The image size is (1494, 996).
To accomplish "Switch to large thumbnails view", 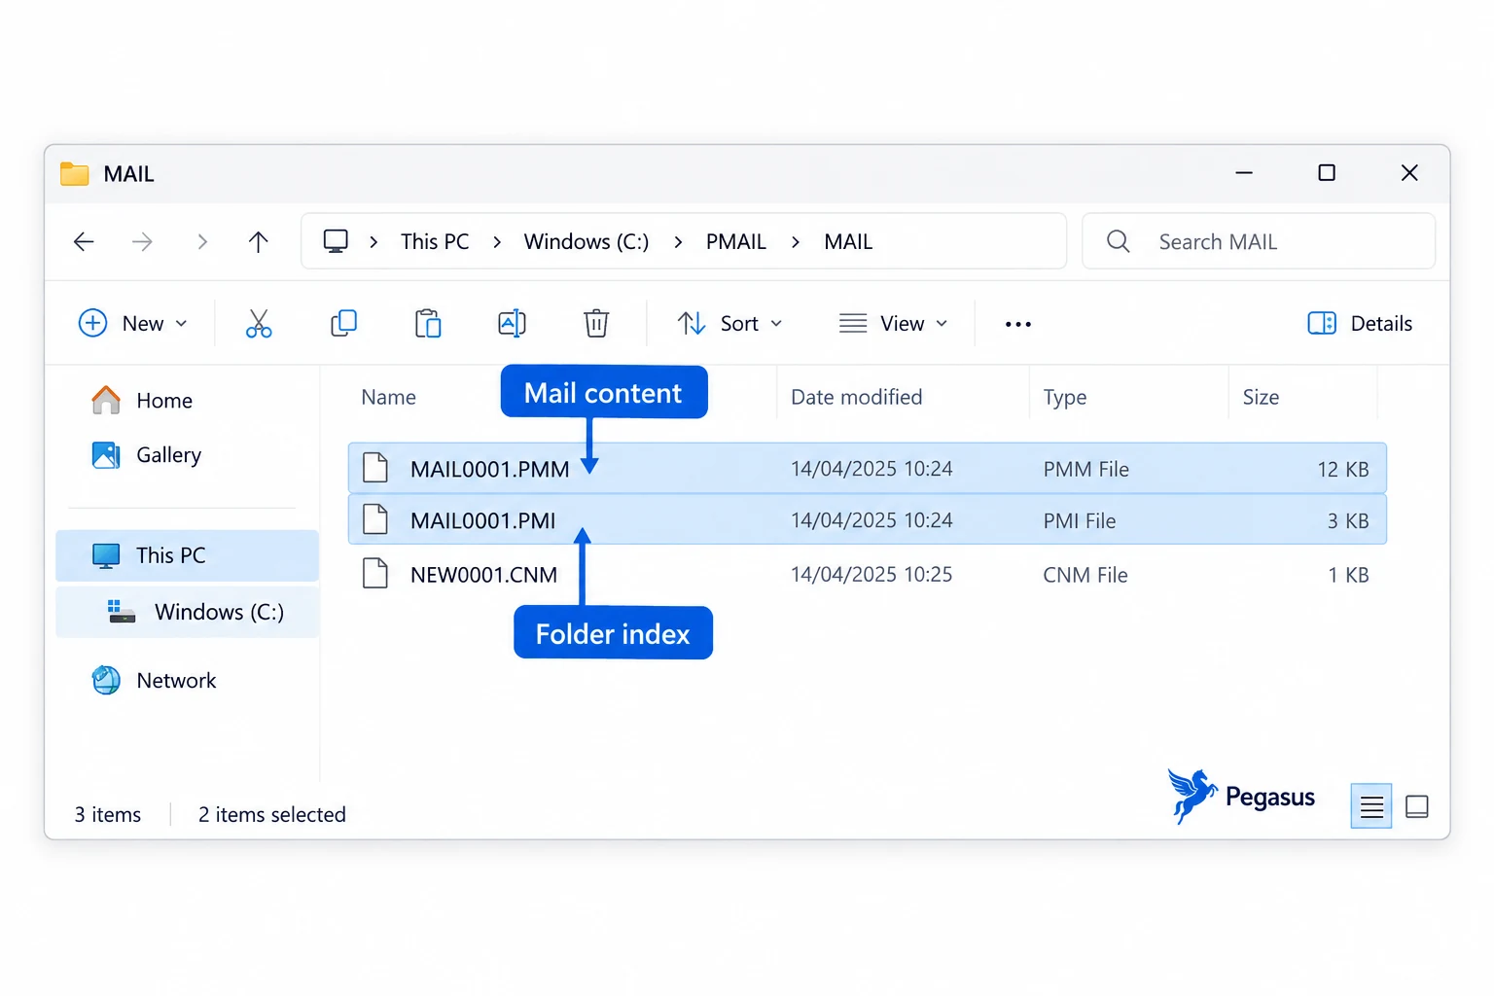I will point(1417,806).
